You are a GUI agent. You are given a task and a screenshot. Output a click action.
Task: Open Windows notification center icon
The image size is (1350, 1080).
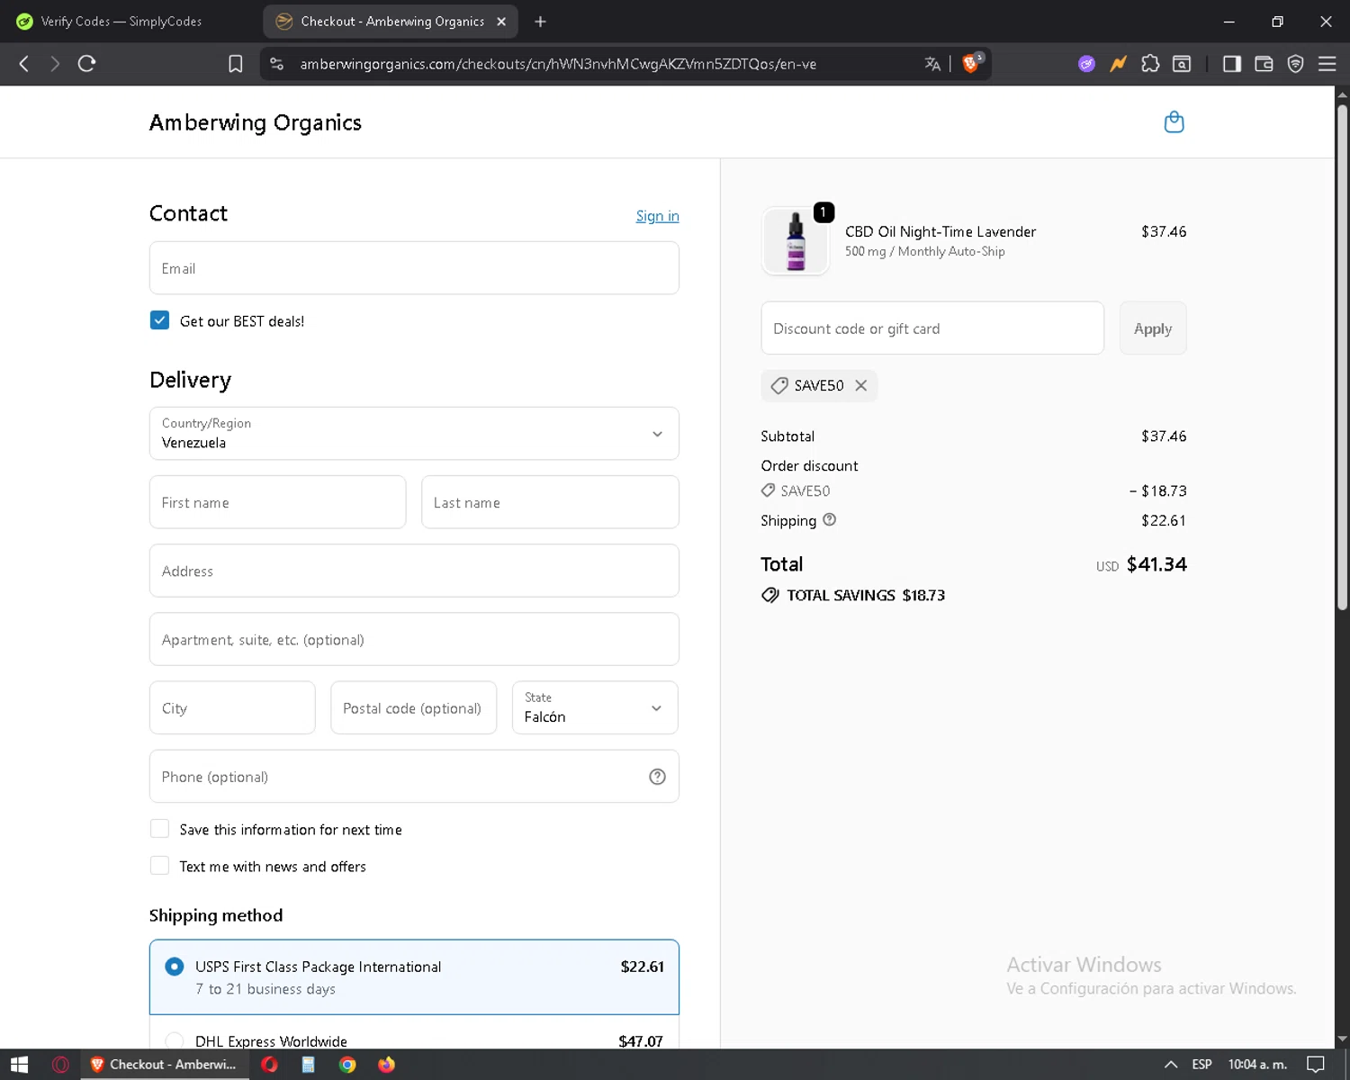pyautogui.click(x=1316, y=1065)
